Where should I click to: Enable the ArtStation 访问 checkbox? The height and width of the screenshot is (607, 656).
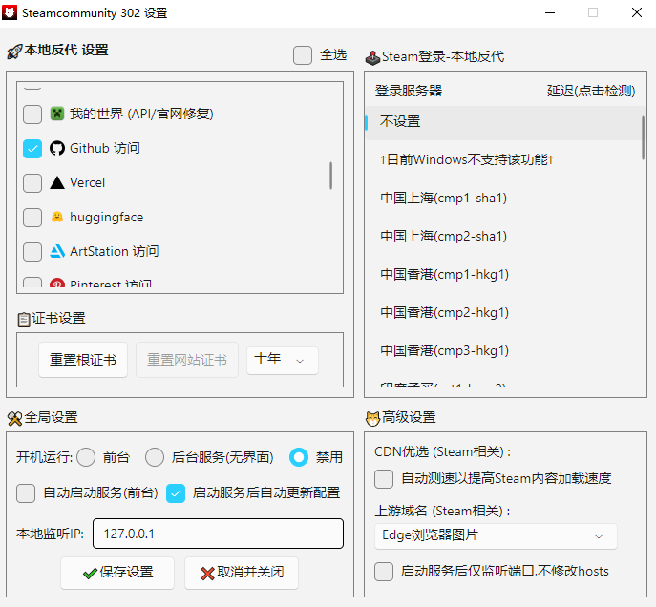click(x=32, y=252)
